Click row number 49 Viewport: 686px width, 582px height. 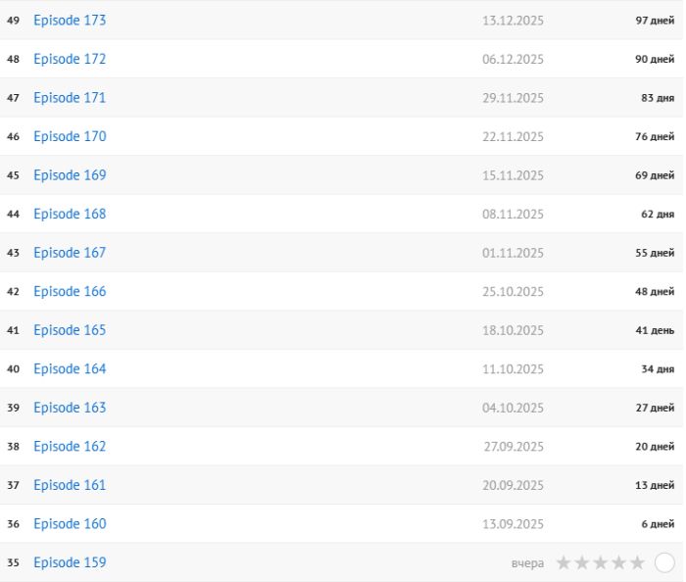[x=13, y=21]
